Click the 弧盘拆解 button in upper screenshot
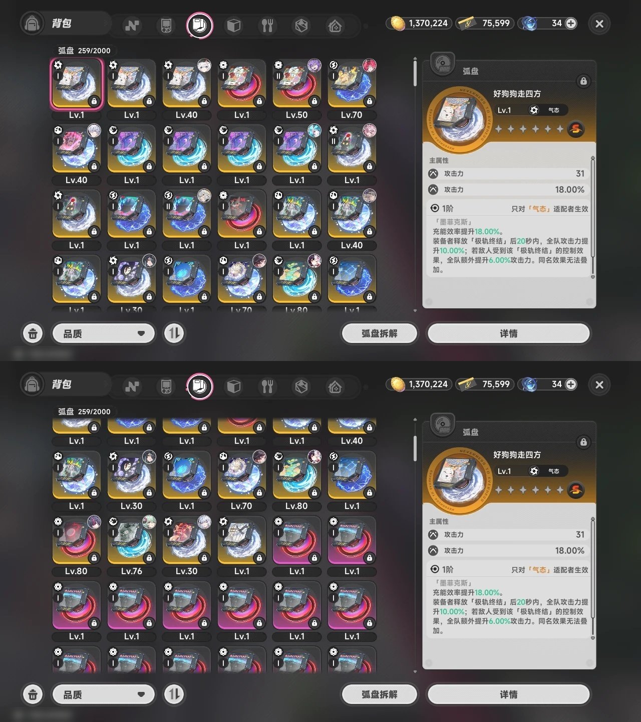 coord(379,333)
